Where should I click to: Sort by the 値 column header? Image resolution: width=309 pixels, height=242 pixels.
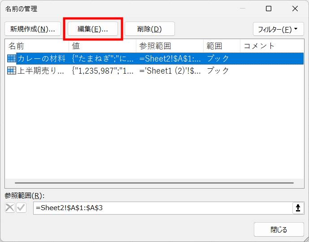point(102,46)
